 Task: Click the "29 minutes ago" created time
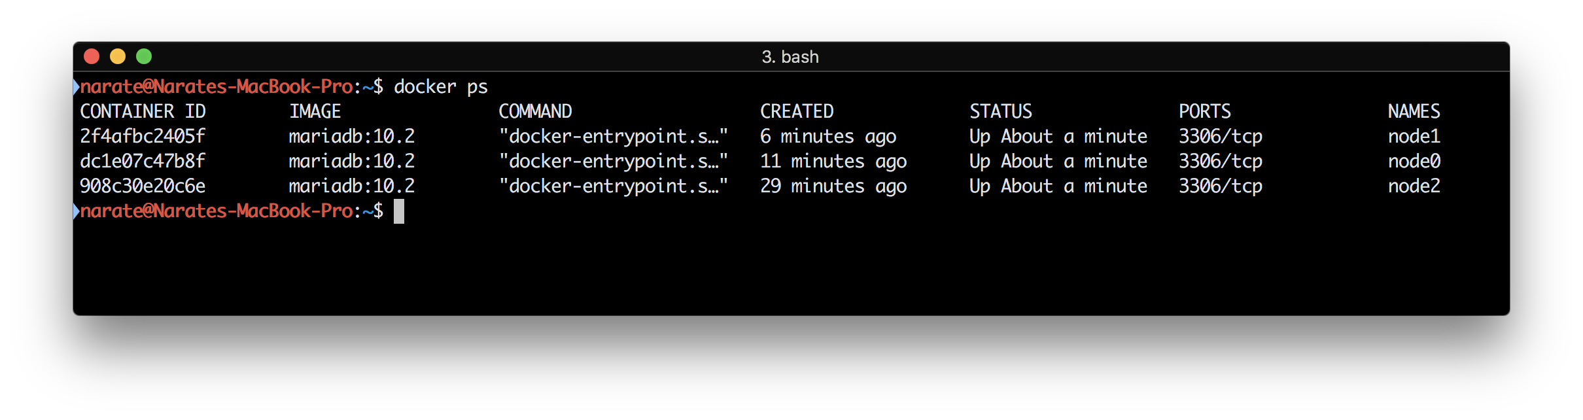point(833,186)
